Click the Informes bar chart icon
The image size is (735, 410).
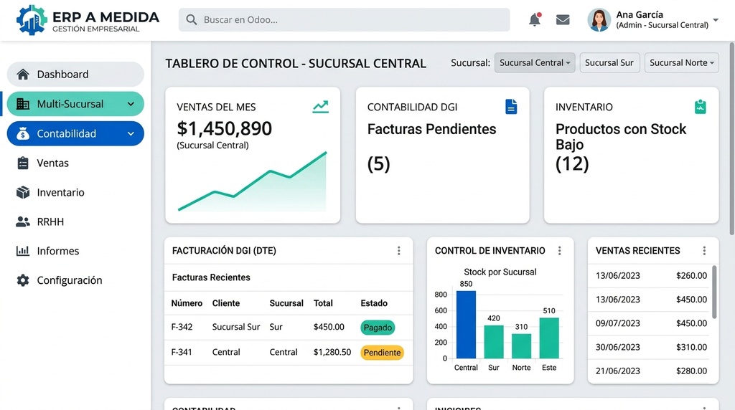(x=22, y=251)
